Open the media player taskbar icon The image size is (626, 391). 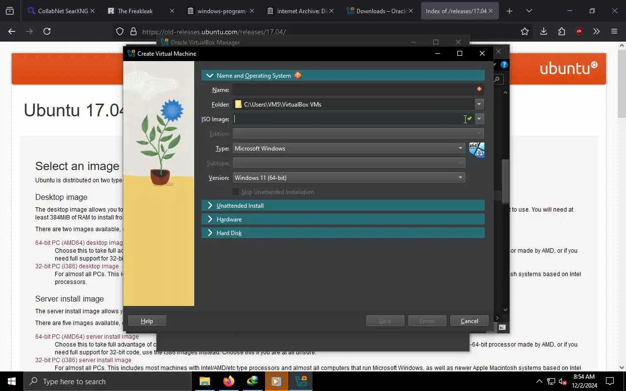coord(276,381)
